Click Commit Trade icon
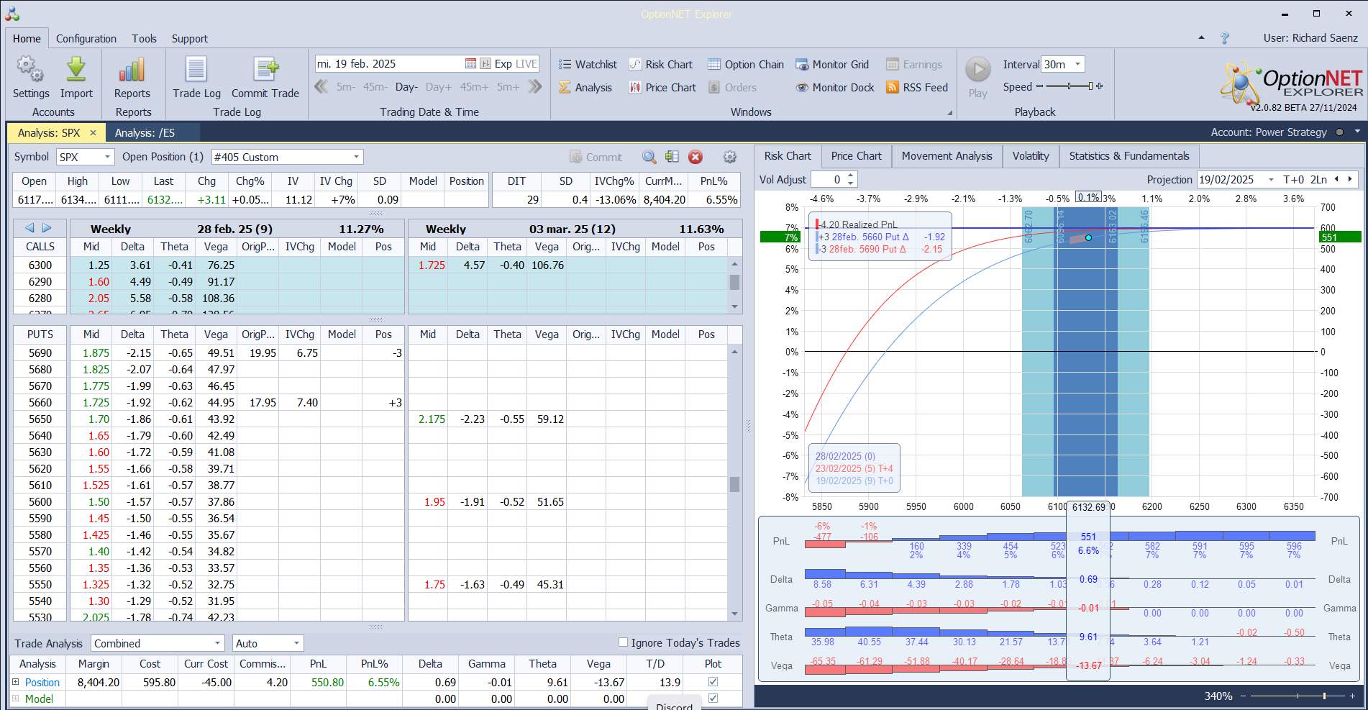 pos(265,78)
